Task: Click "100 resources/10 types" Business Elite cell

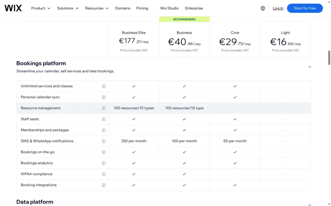Action: point(134,108)
